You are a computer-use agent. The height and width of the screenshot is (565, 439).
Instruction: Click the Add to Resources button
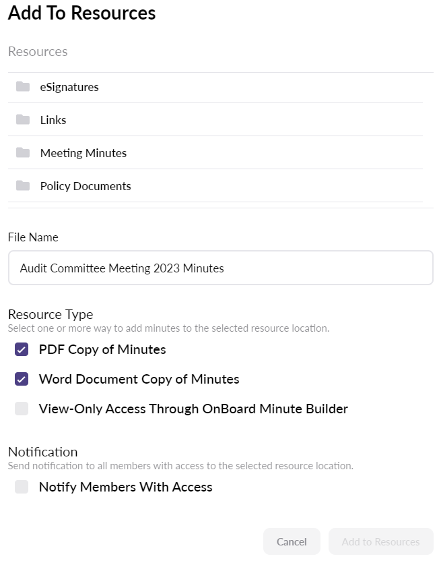380,541
